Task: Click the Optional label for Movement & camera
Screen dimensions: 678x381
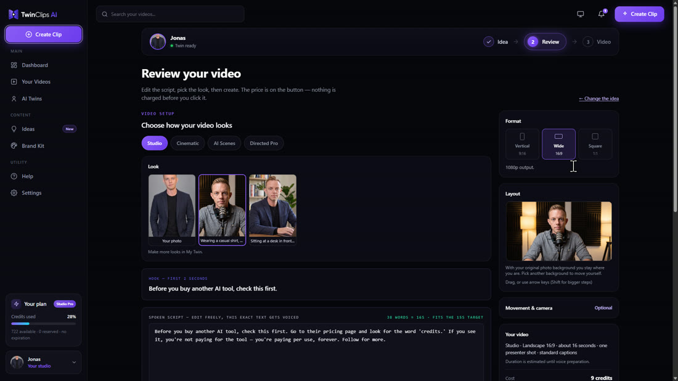Action: pos(603,308)
